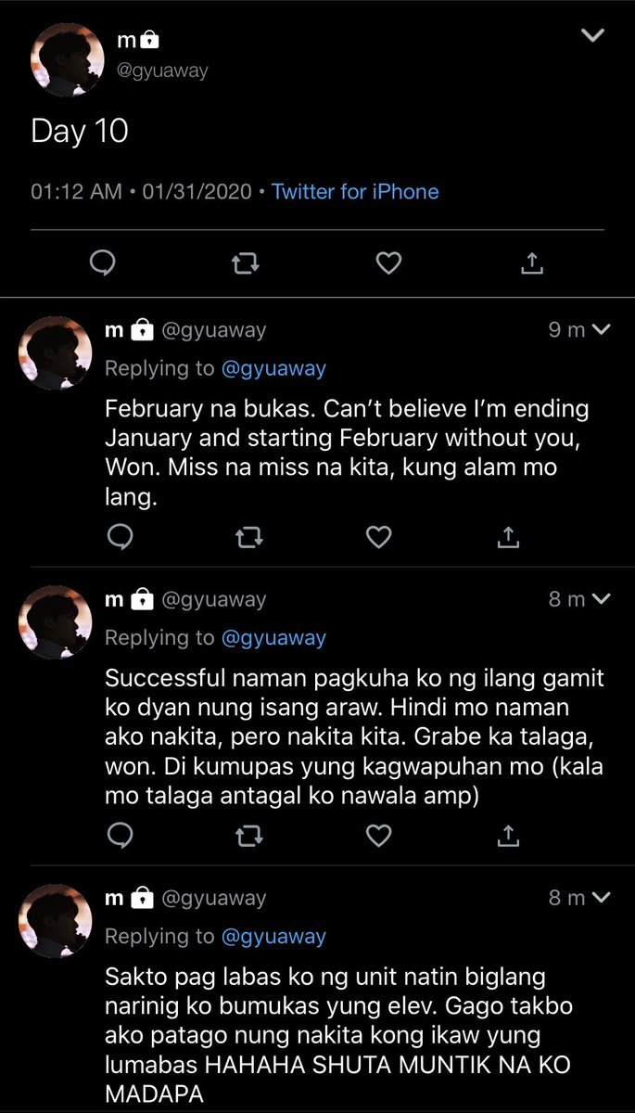The image size is (635, 1113).
Task: Retweet the Day 10 tweet
Action: (245, 264)
